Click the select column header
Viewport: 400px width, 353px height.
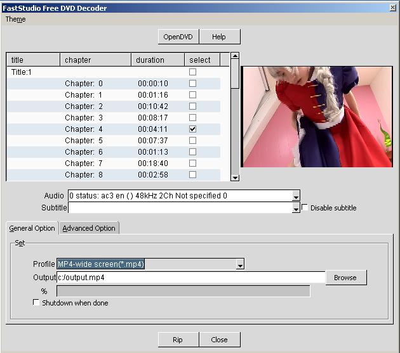203,60
